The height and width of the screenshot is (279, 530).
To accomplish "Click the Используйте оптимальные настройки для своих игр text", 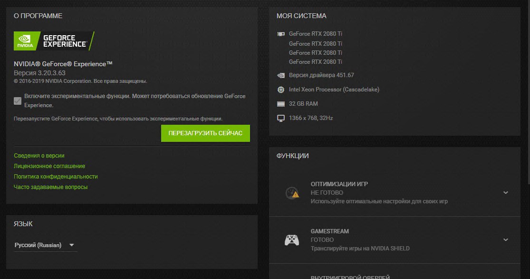I will (x=379, y=201).
